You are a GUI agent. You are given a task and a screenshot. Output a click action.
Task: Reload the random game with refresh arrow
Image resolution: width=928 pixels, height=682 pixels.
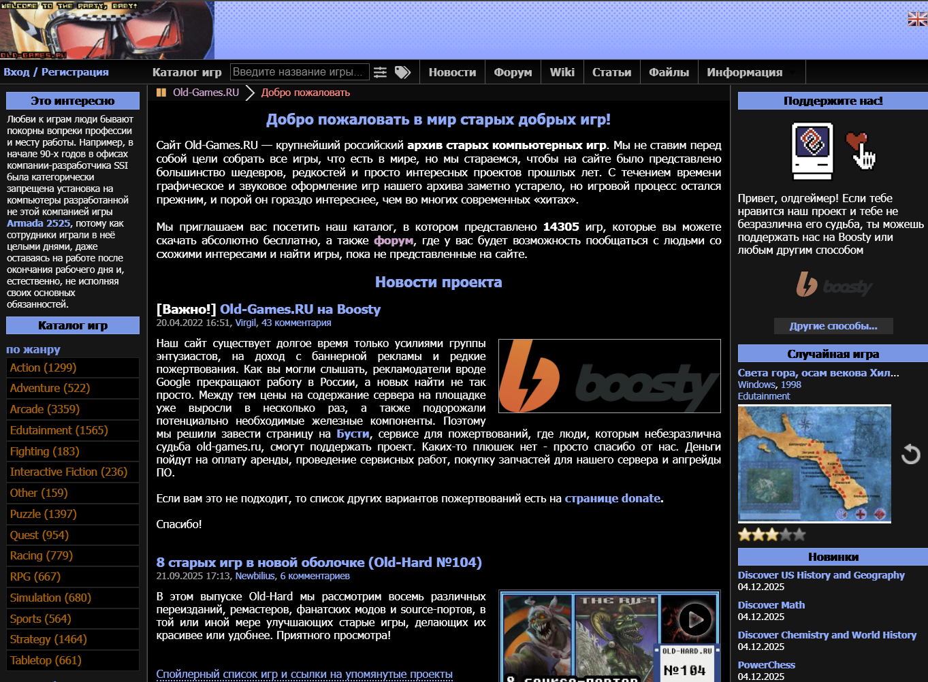click(x=910, y=454)
